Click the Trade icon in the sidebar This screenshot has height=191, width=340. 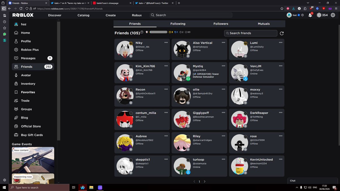pos(16,101)
